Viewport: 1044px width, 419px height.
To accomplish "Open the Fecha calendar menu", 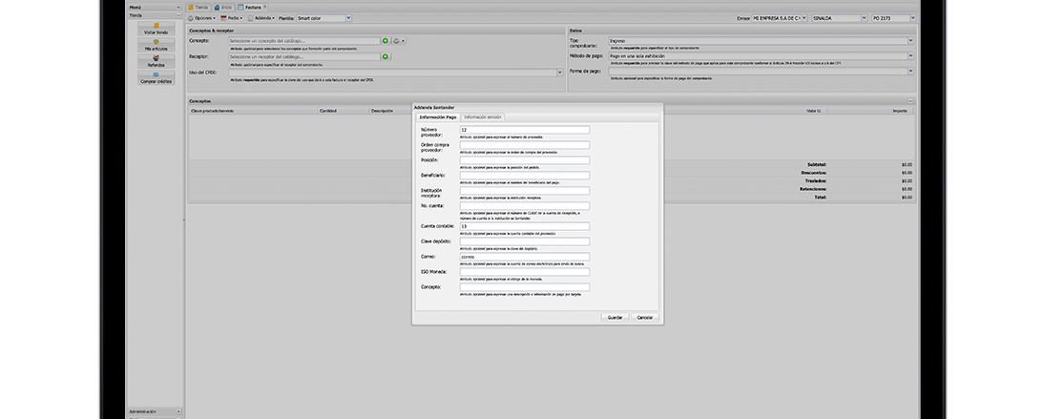I will click(x=230, y=18).
